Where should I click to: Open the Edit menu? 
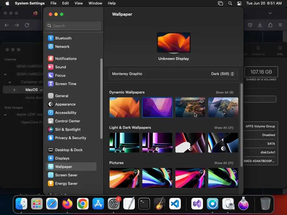(65, 3)
